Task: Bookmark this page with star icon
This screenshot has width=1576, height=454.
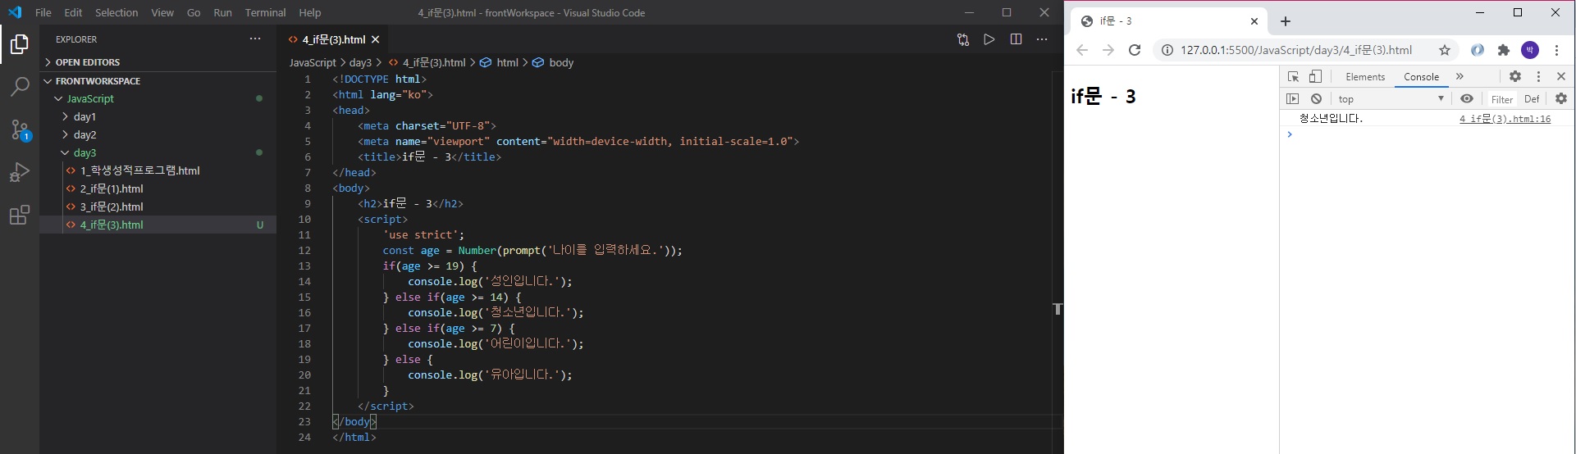Action: pos(1445,50)
